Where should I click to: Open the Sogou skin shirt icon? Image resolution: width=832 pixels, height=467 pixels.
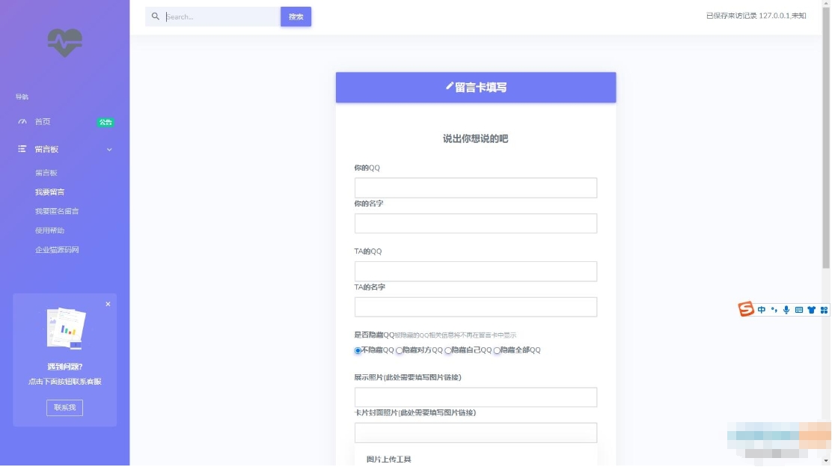(811, 310)
